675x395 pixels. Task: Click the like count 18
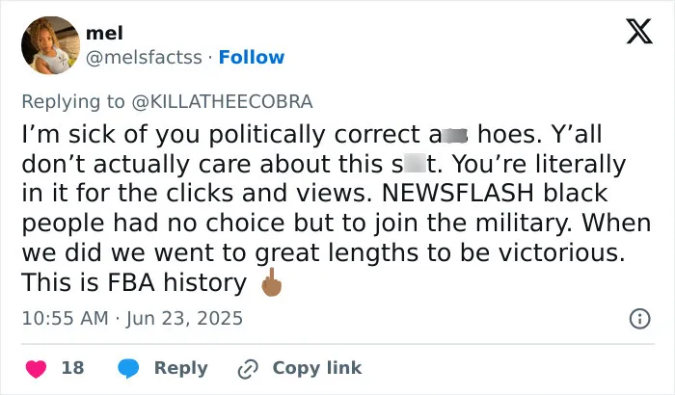tap(72, 368)
